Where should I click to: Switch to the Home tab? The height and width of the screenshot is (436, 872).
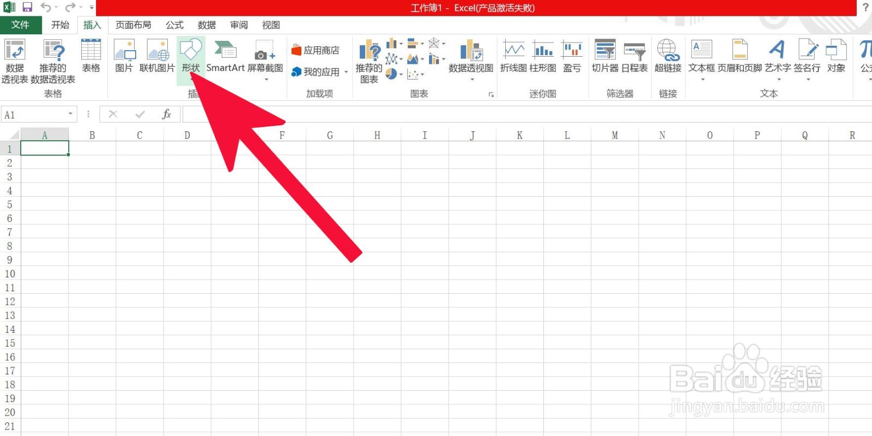tap(60, 25)
